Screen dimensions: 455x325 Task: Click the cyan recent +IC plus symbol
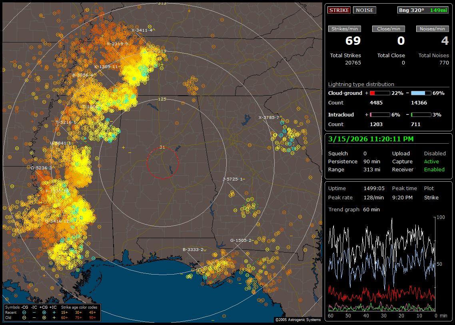click(54, 312)
